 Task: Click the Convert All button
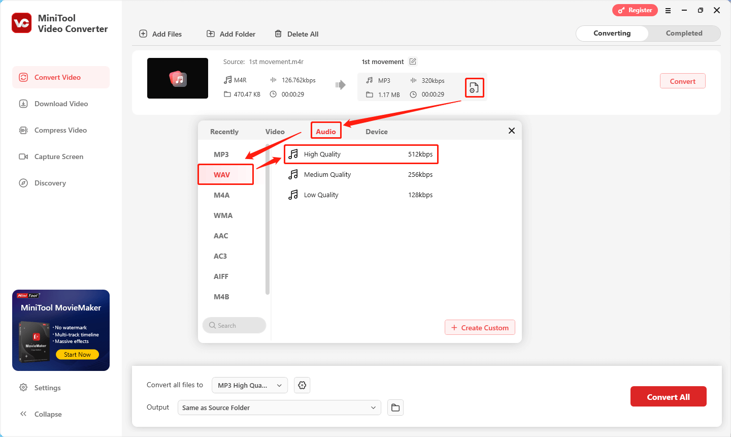[668, 397]
